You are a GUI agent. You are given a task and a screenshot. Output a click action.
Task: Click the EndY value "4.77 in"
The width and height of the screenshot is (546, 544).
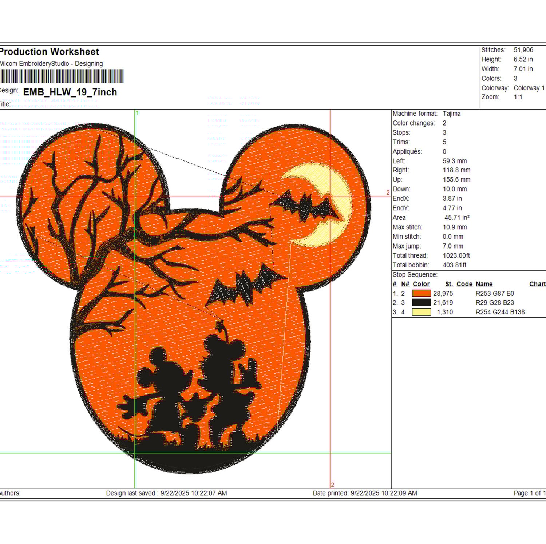[452, 208]
